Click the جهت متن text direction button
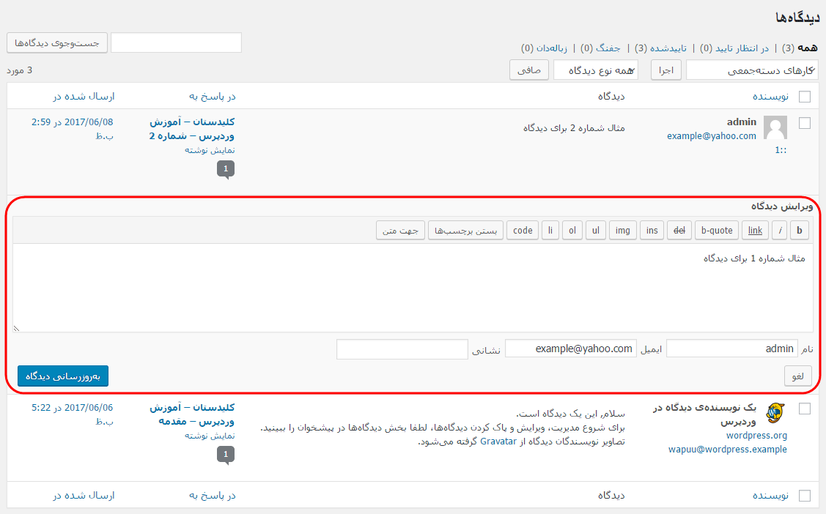 point(400,231)
